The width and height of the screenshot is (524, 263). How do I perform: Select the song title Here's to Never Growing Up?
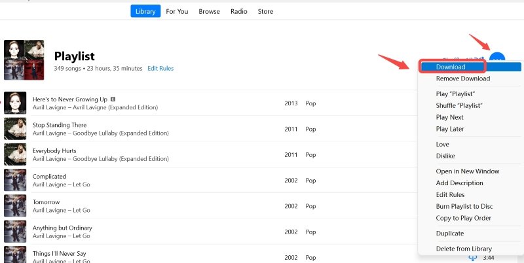click(70, 99)
